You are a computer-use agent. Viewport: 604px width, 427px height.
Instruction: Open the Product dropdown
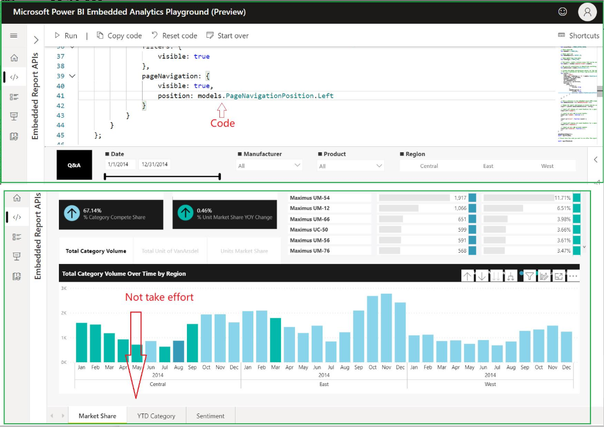[x=351, y=166]
